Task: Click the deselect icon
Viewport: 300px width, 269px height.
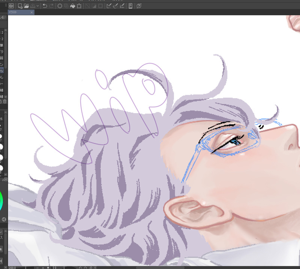Action: click(88, 6)
